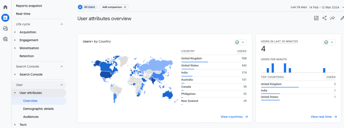This screenshot has width=344, height=128.
Task: Click arrow next to View real time
Action: click(x=335, y=117)
